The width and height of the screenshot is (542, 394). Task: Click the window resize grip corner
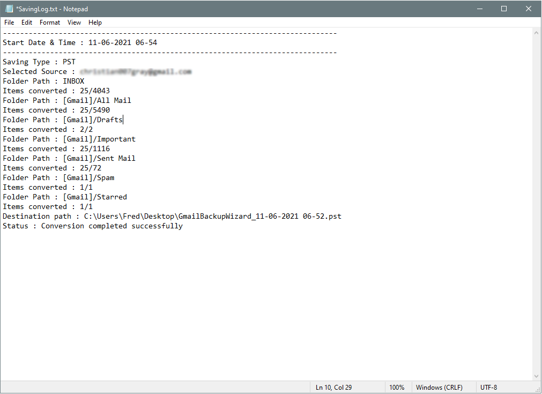coord(538,390)
